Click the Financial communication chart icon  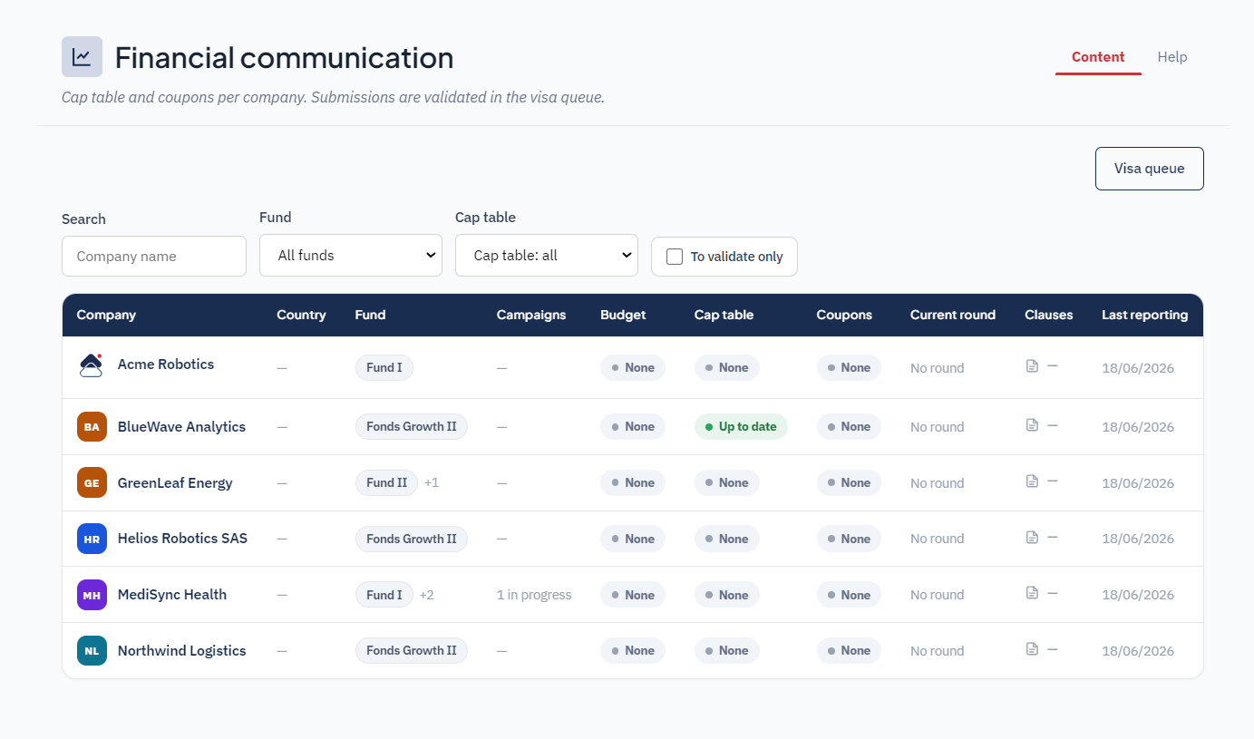point(82,57)
